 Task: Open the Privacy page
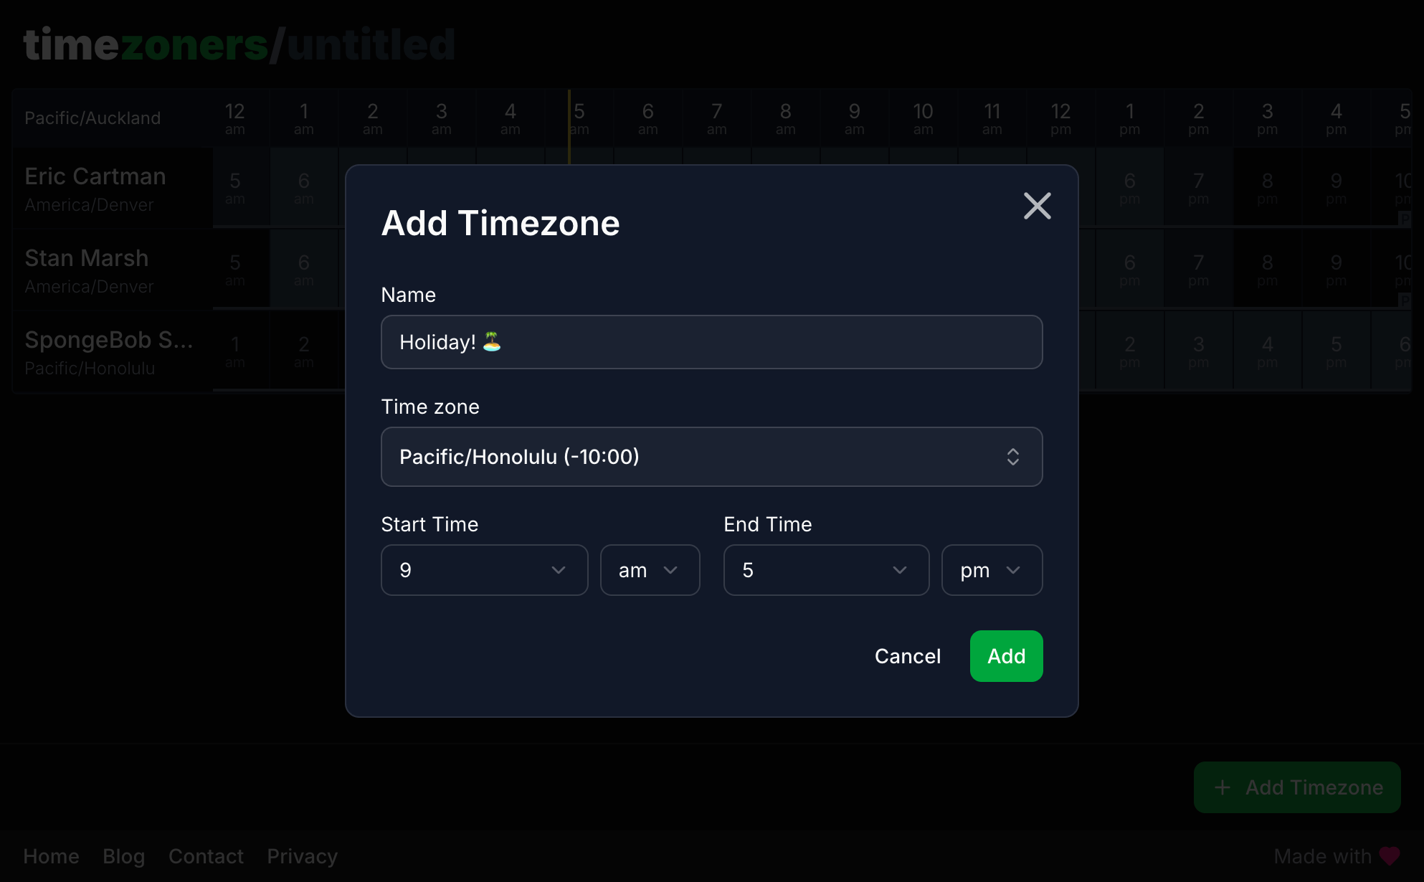302,855
